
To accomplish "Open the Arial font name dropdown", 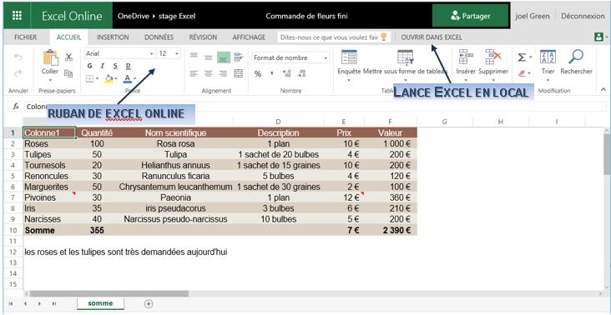I will [152, 53].
